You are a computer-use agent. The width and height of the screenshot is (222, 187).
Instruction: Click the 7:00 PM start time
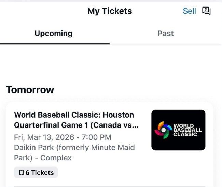point(97,137)
